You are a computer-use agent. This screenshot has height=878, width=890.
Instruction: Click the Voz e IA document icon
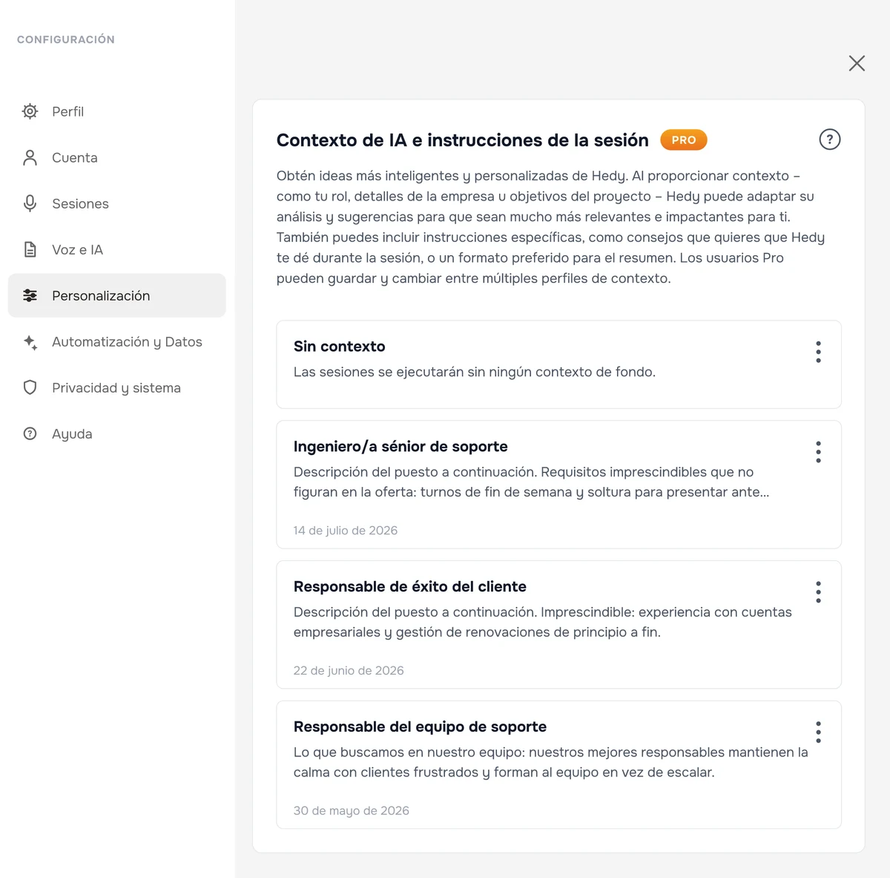pos(30,249)
